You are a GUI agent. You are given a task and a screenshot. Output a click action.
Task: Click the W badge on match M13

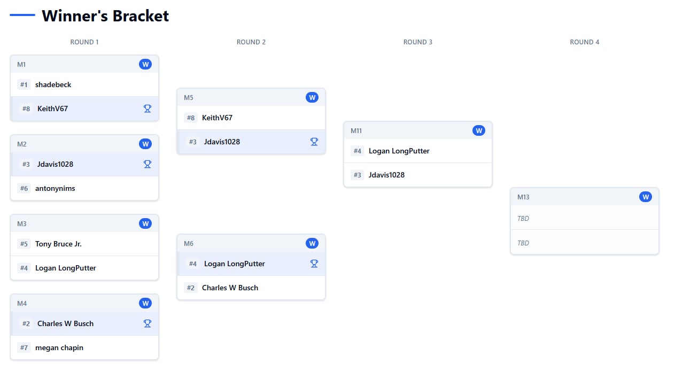click(646, 197)
